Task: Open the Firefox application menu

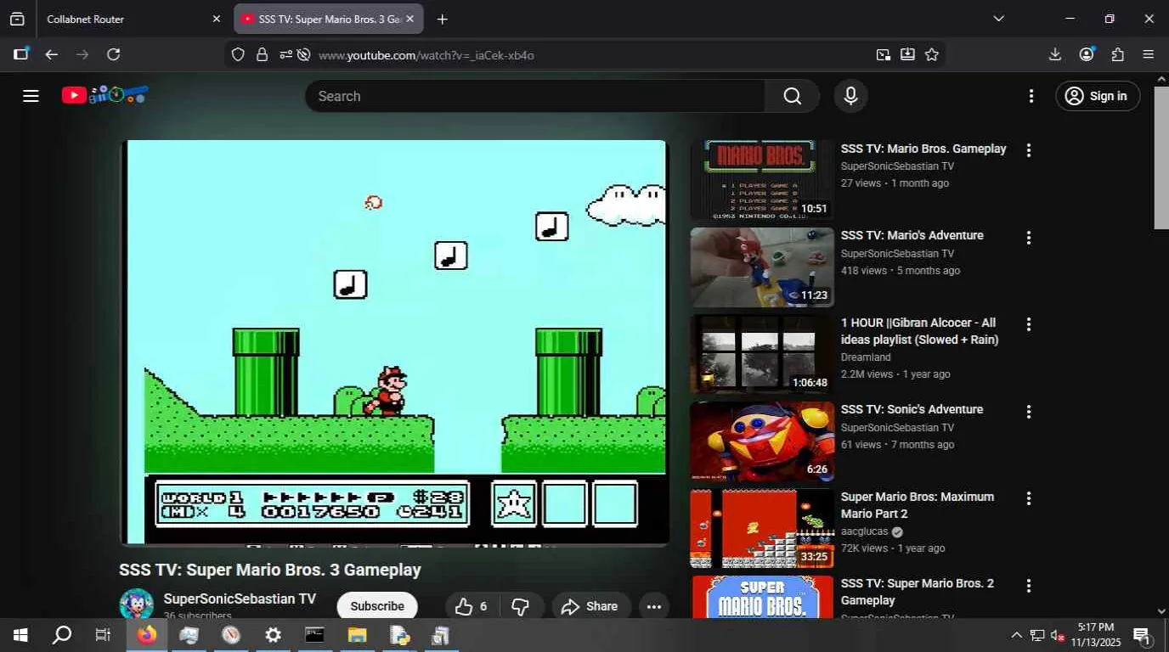Action: (x=1149, y=54)
